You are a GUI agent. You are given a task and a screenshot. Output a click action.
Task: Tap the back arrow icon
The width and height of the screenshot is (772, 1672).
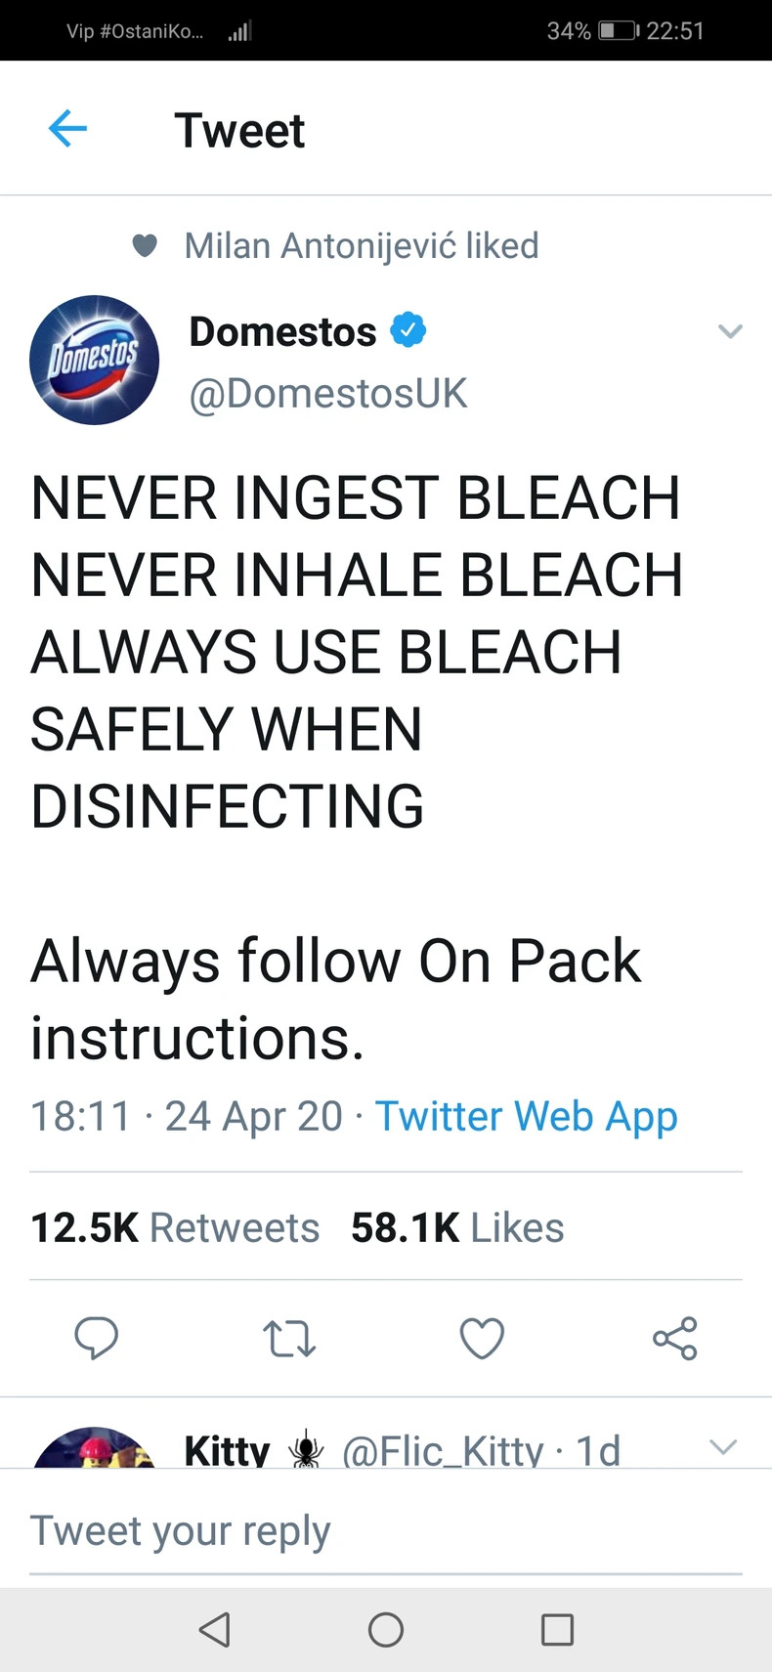(x=67, y=128)
